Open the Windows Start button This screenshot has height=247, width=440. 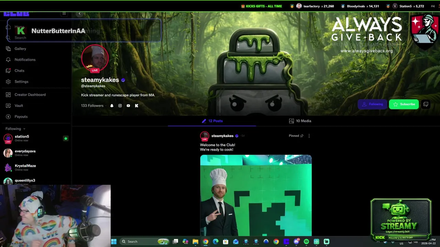point(114,242)
